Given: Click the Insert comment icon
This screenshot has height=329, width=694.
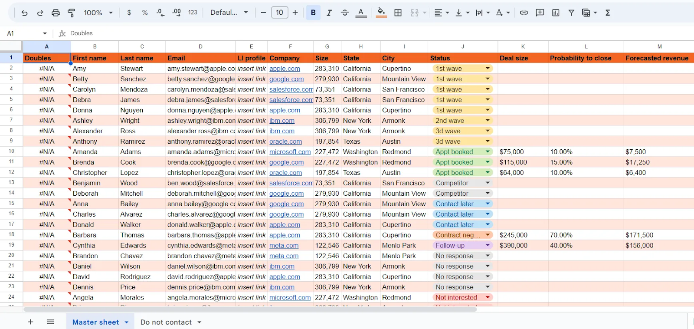Looking at the screenshot, I should coord(540,13).
